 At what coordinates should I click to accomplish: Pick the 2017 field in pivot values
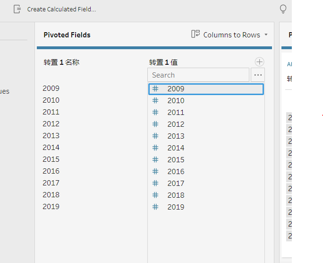coord(176,183)
